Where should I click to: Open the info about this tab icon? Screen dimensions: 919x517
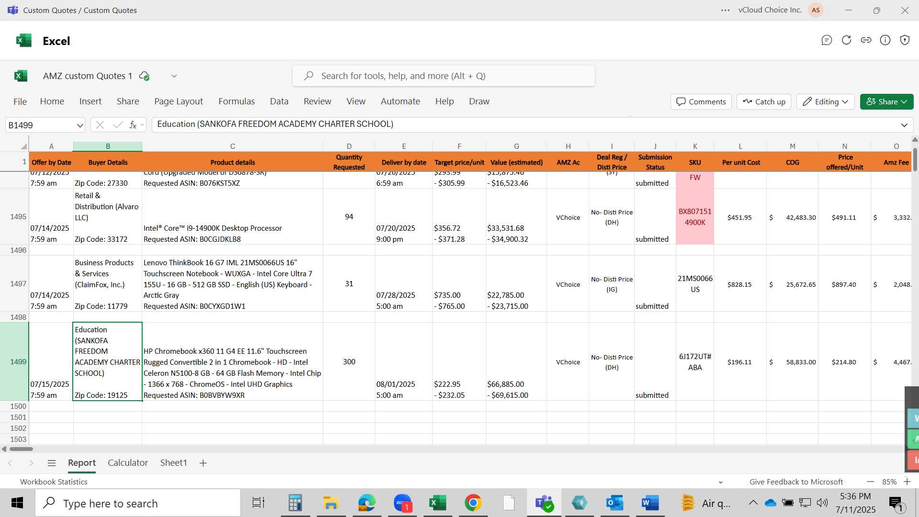click(885, 40)
